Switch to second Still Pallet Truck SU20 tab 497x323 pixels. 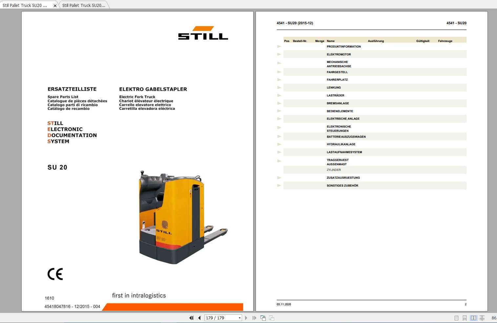pyautogui.click(x=84, y=6)
